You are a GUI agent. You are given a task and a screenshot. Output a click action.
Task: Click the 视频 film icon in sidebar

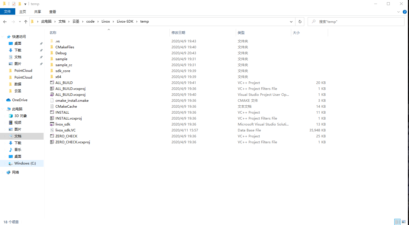point(11,122)
